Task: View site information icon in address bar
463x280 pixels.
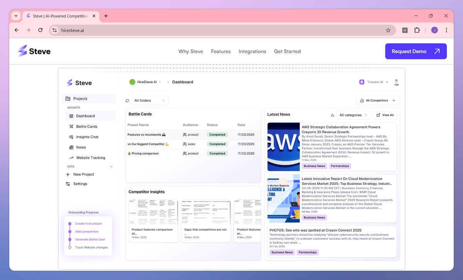Action: tap(54, 30)
